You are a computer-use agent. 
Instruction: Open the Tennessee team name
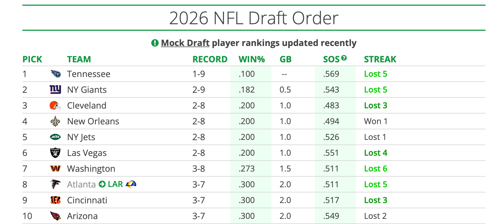(x=89, y=74)
